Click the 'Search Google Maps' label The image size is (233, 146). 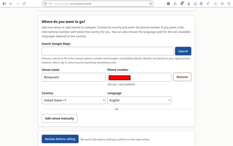tap(56, 44)
